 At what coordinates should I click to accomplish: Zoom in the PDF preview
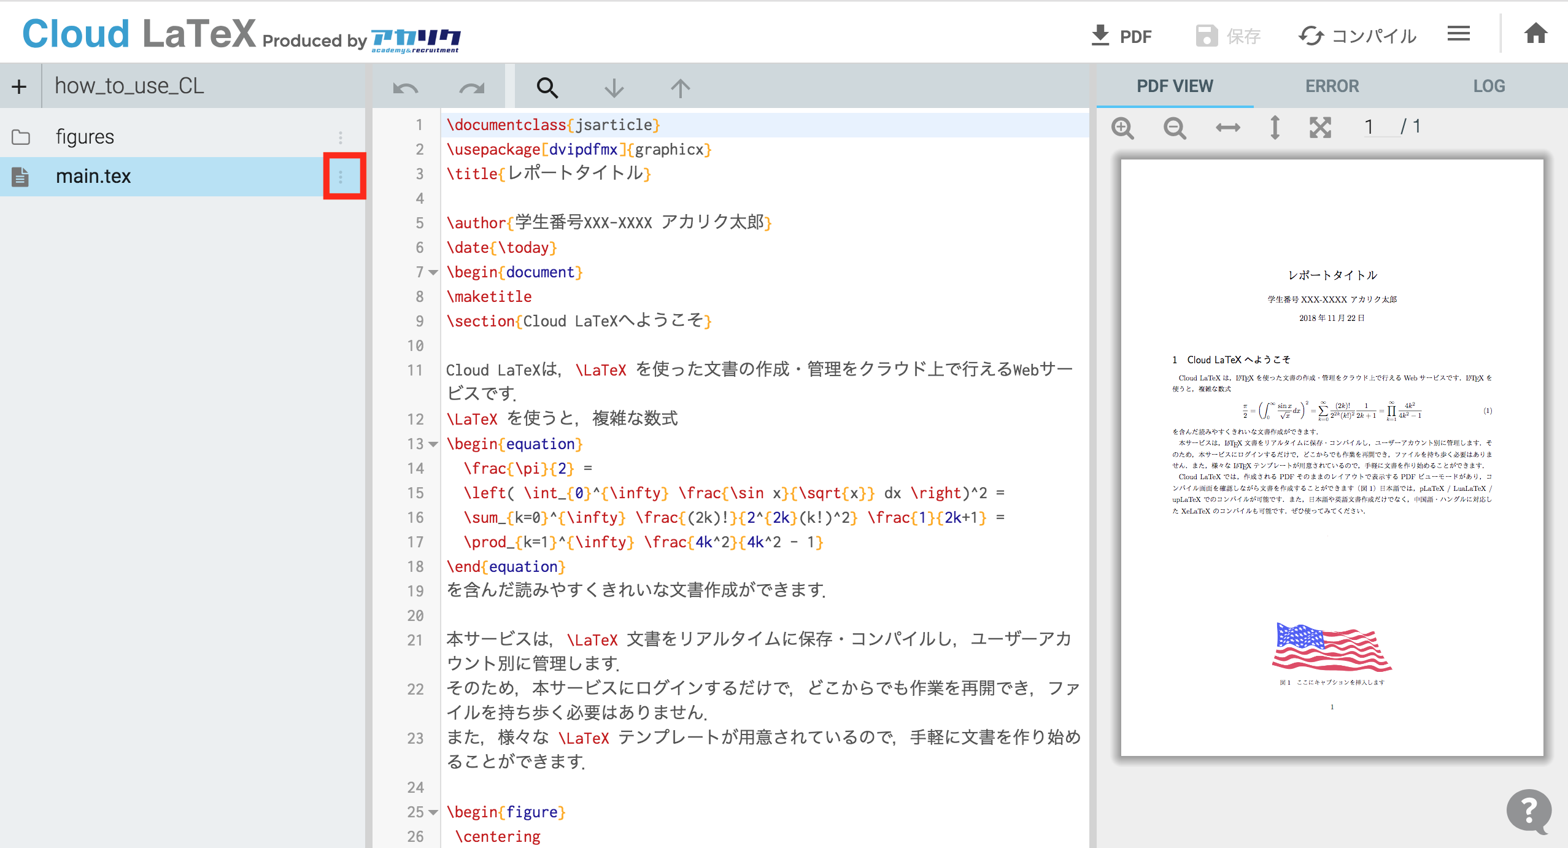[x=1122, y=128]
